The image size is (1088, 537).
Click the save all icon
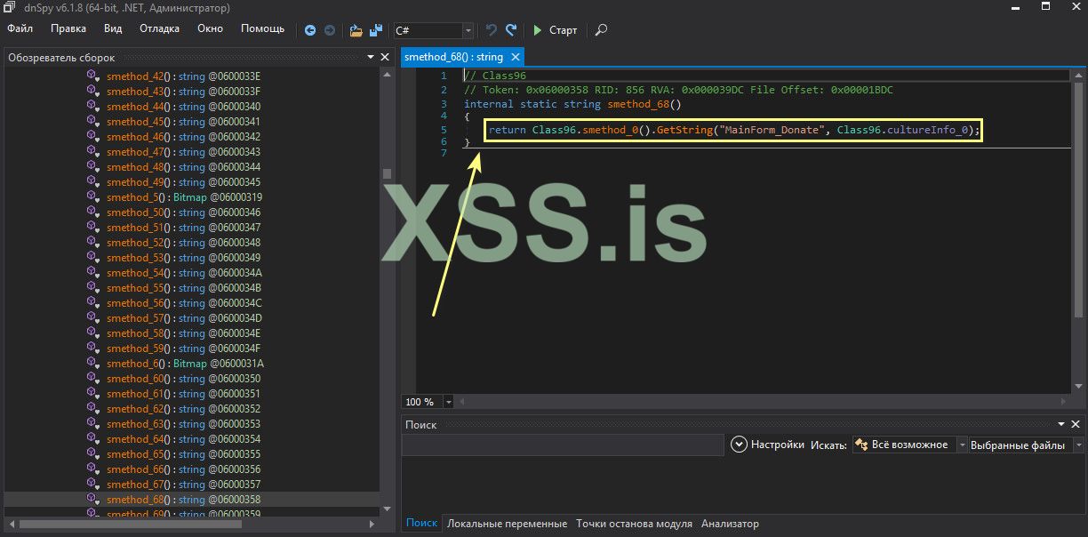376,30
